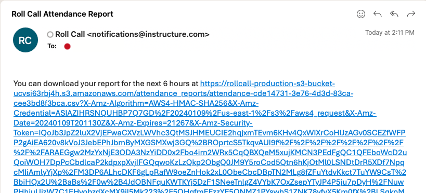Click link line starting Credential=ASIAZIHRSNQUHBP7Q7GD
426x193 pixels.
[195, 113]
